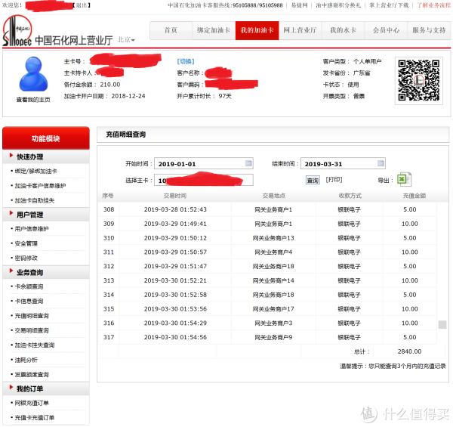This screenshot has width=453, height=427.
Task: Click the 查询 search button
Action: tap(313, 181)
